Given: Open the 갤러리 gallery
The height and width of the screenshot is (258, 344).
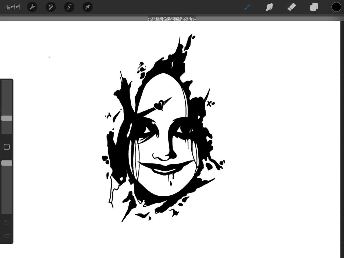Looking at the screenshot, I should click(x=13, y=7).
